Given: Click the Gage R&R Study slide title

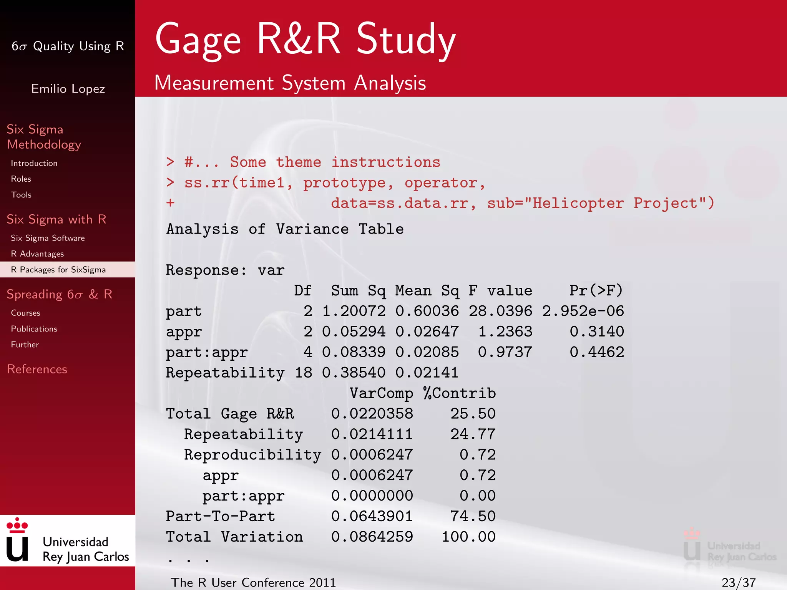Looking at the screenshot, I should 306,40.
